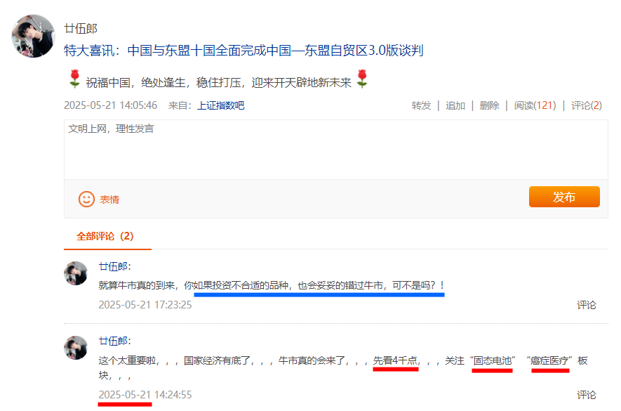
Task: Click the timestamp 2025-05-21 14:24:55
Action: click(x=145, y=395)
